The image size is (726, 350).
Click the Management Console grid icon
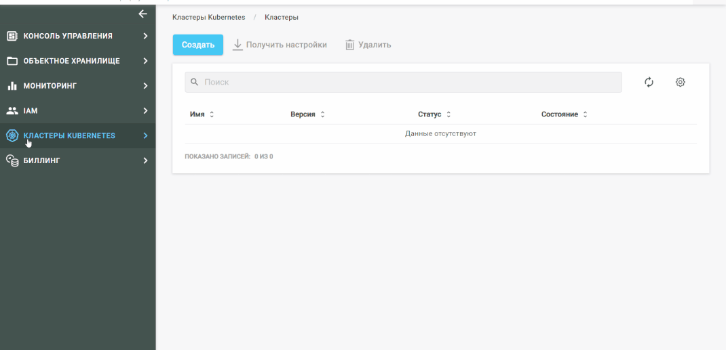point(12,36)
